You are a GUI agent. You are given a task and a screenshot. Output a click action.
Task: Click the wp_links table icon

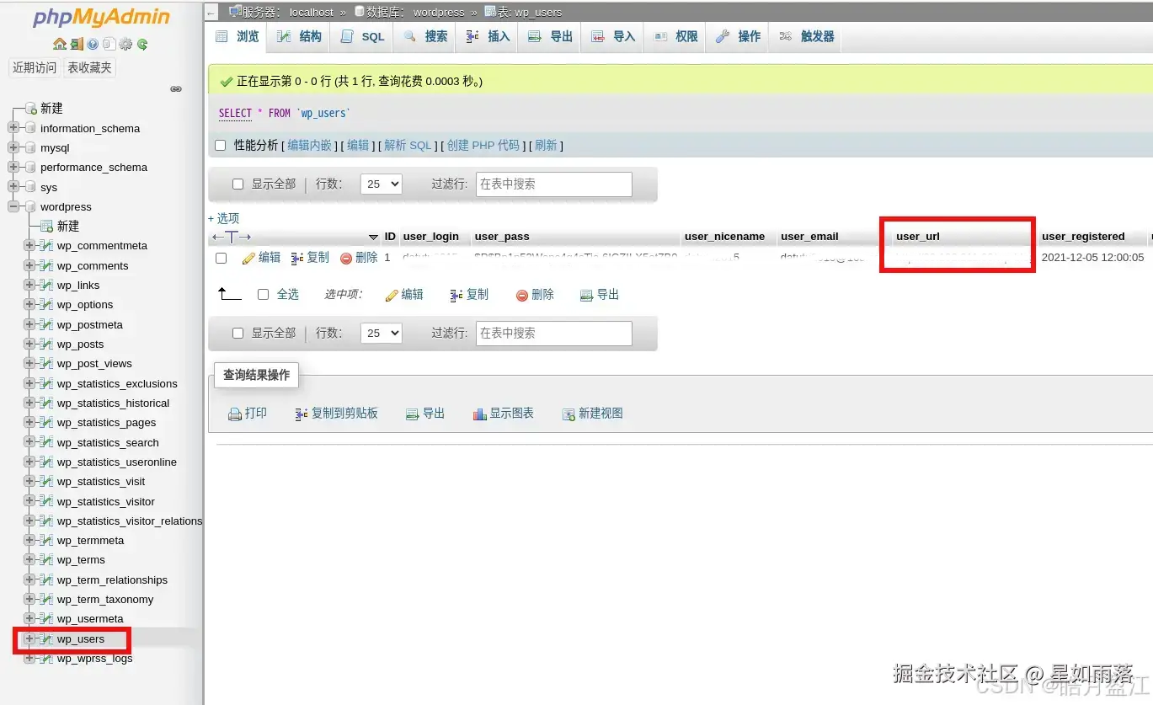pyautogui.click(x=46, y=286)
